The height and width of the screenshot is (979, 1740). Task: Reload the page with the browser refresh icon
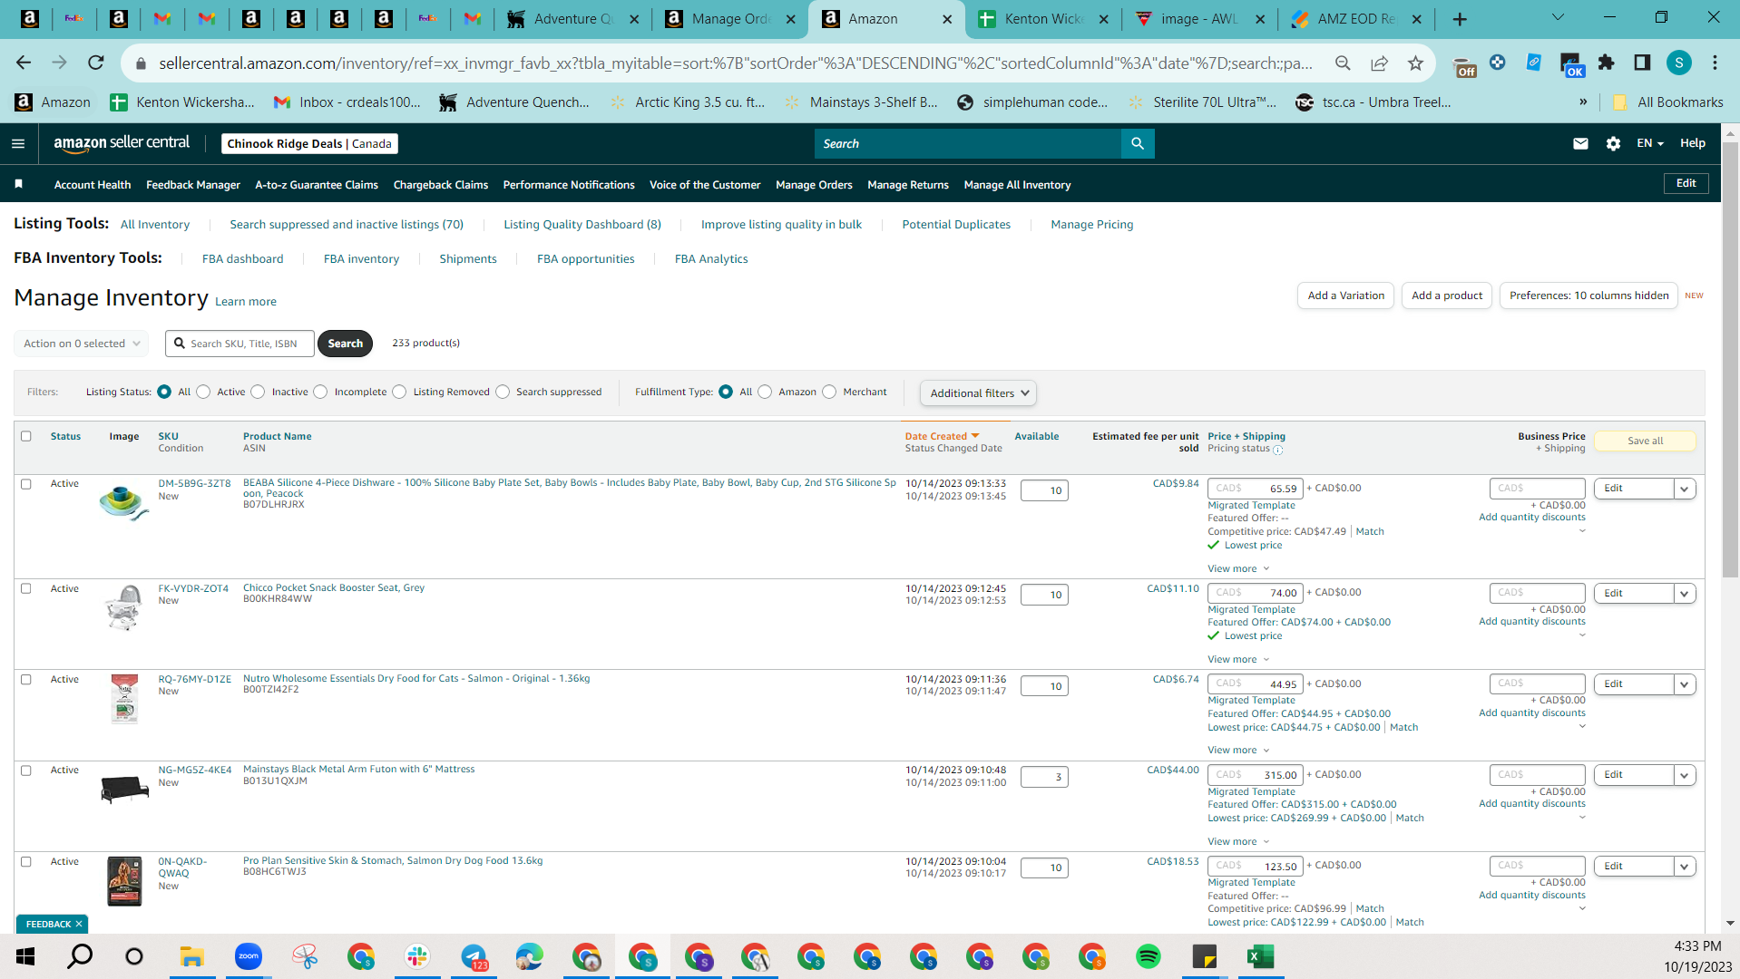pyautogui.click(x=96, y=63)
